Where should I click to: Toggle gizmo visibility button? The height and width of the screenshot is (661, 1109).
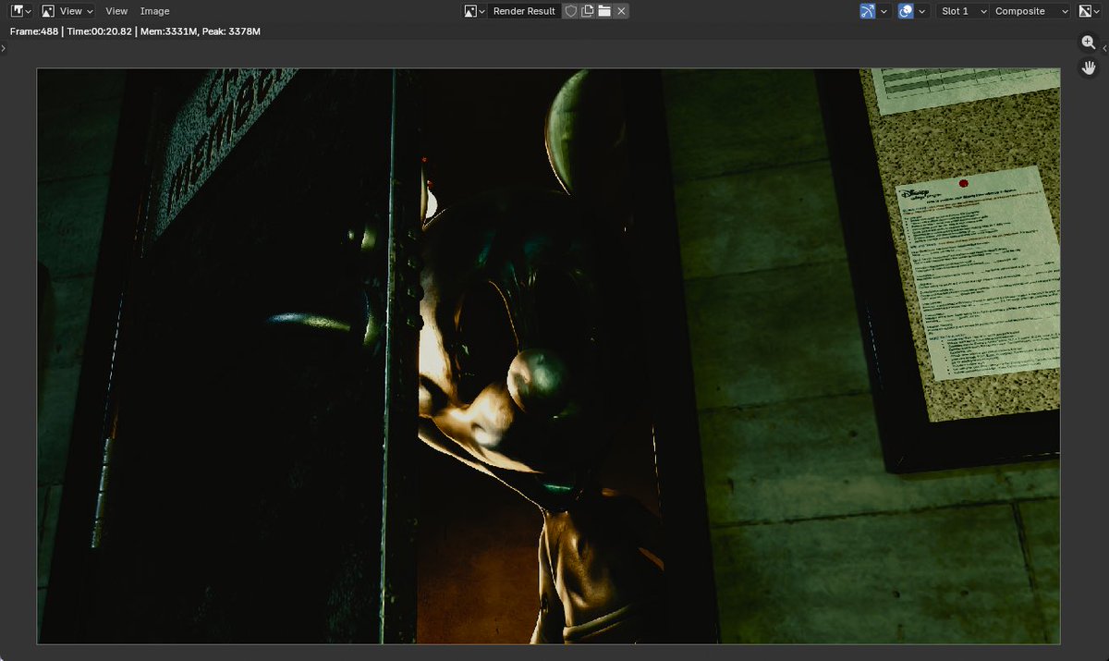[x=867, y=11]
